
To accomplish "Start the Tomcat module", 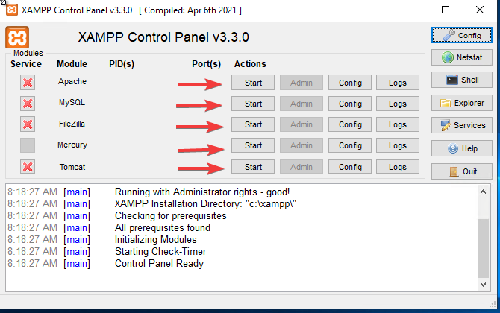I will pos(253,167).
